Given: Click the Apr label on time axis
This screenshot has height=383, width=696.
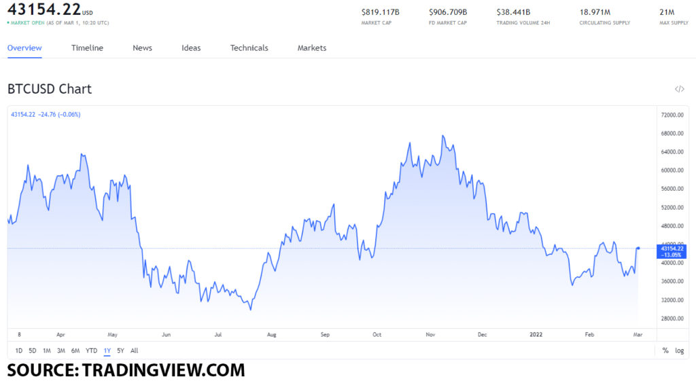Looking at the screenshot, I should click(x=60, y=335).
